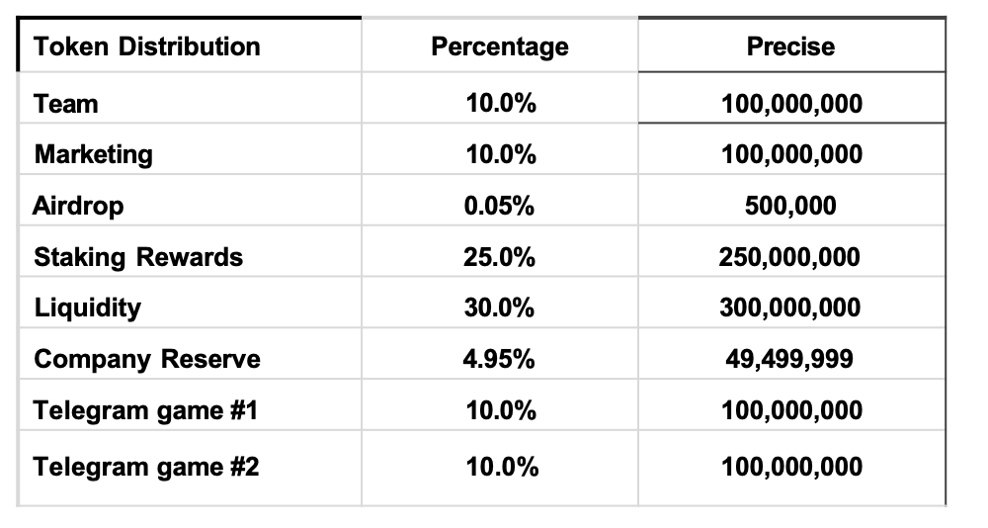
Task: Select Telegram game #2 cell
Action: [x=190, y=468]
